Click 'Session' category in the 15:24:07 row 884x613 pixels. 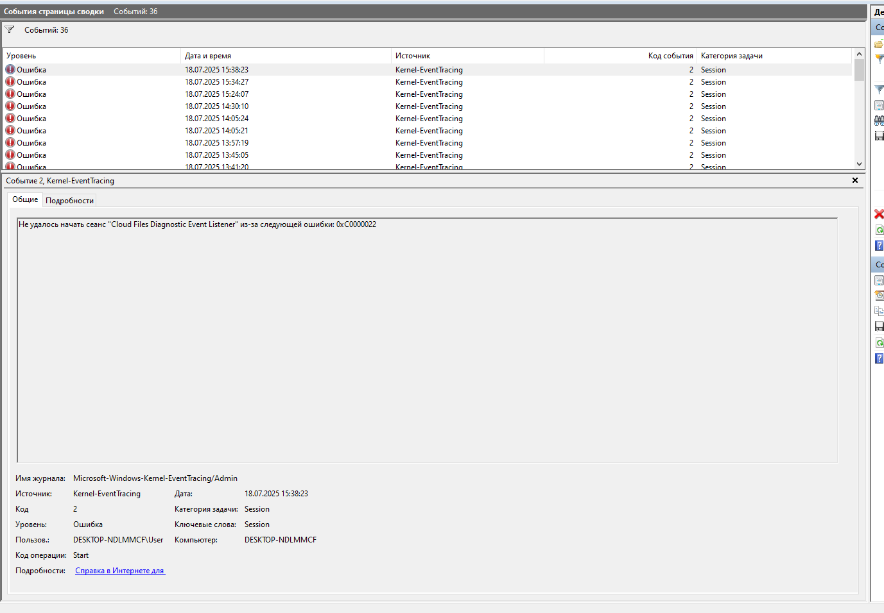[x=713, y=94]
